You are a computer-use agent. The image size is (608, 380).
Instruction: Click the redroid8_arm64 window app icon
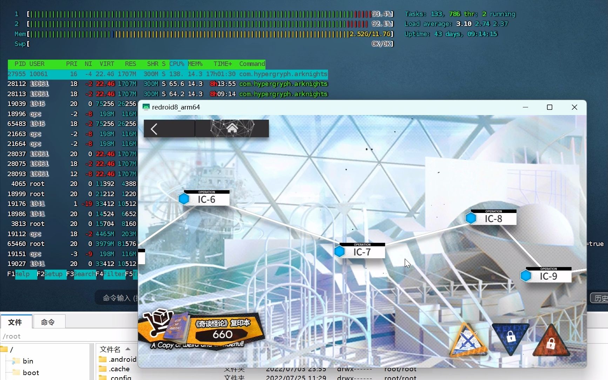point(146,107)
